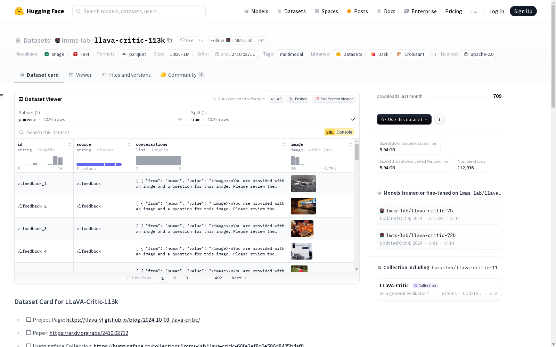Open the arxiv:2410.02712 tag
This screenshot has height=347, width=556.
235,54
